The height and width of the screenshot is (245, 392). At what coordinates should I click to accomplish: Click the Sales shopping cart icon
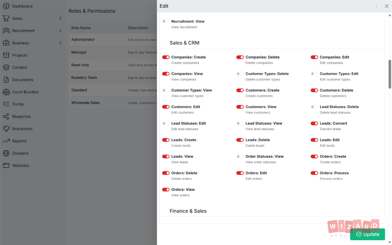[6, 18]
